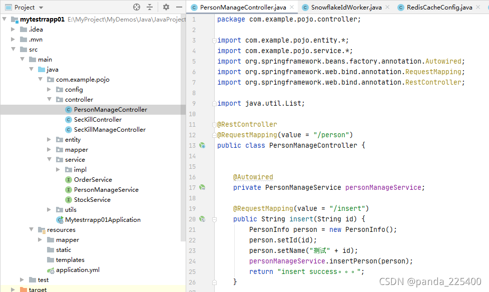
Task: Close the PersonManageController.java tab
Action: [292, 7]
